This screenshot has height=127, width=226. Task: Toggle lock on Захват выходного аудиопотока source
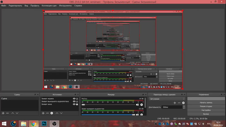77,101
